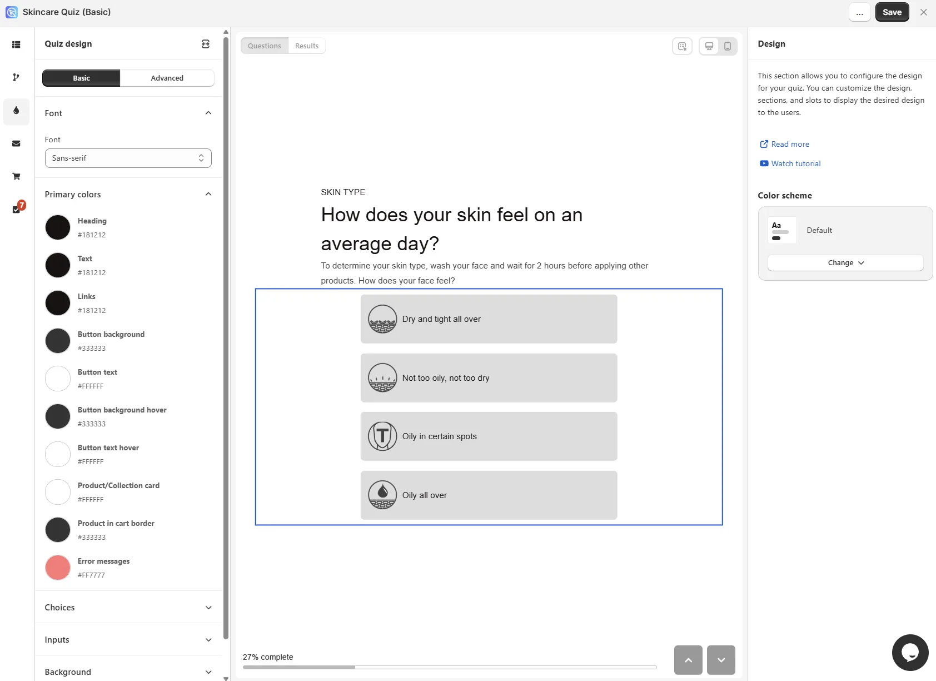Select the design droplet icon in sidebar

click(x=16, y=111)
